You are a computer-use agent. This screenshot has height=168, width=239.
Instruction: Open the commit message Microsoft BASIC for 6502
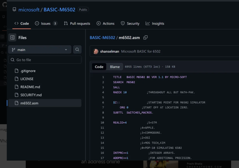[x=141, y=51]
